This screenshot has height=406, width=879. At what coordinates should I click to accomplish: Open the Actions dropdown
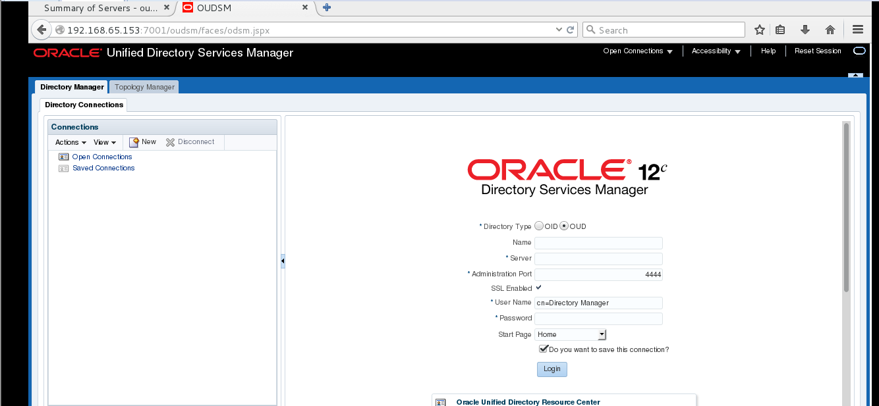coord(69,141)
